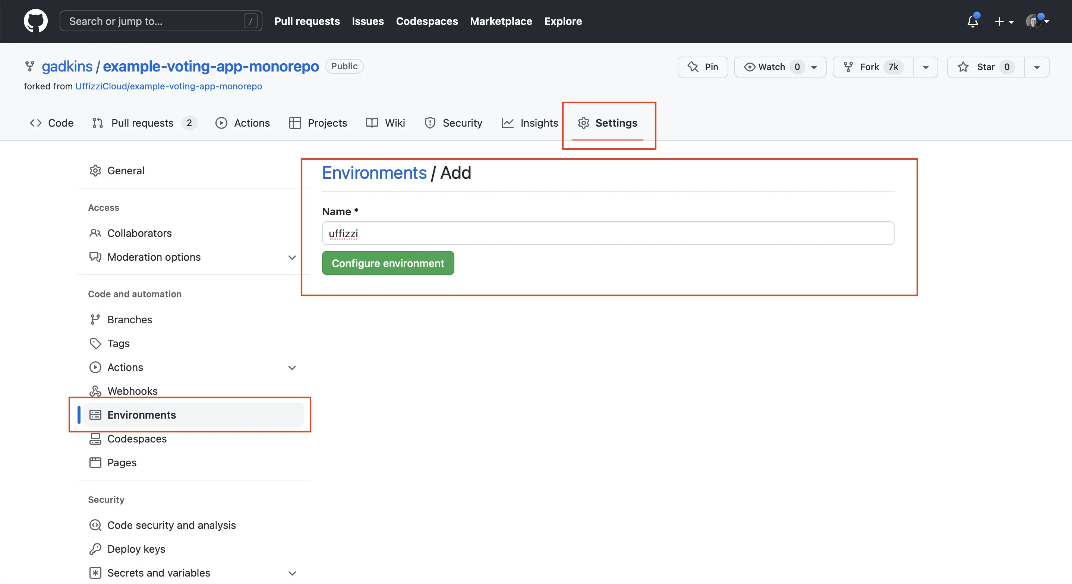The width and height of the screenshot is (1072, 584).
Task: Expand the Secrets and variables section
Action: (292, 573)
